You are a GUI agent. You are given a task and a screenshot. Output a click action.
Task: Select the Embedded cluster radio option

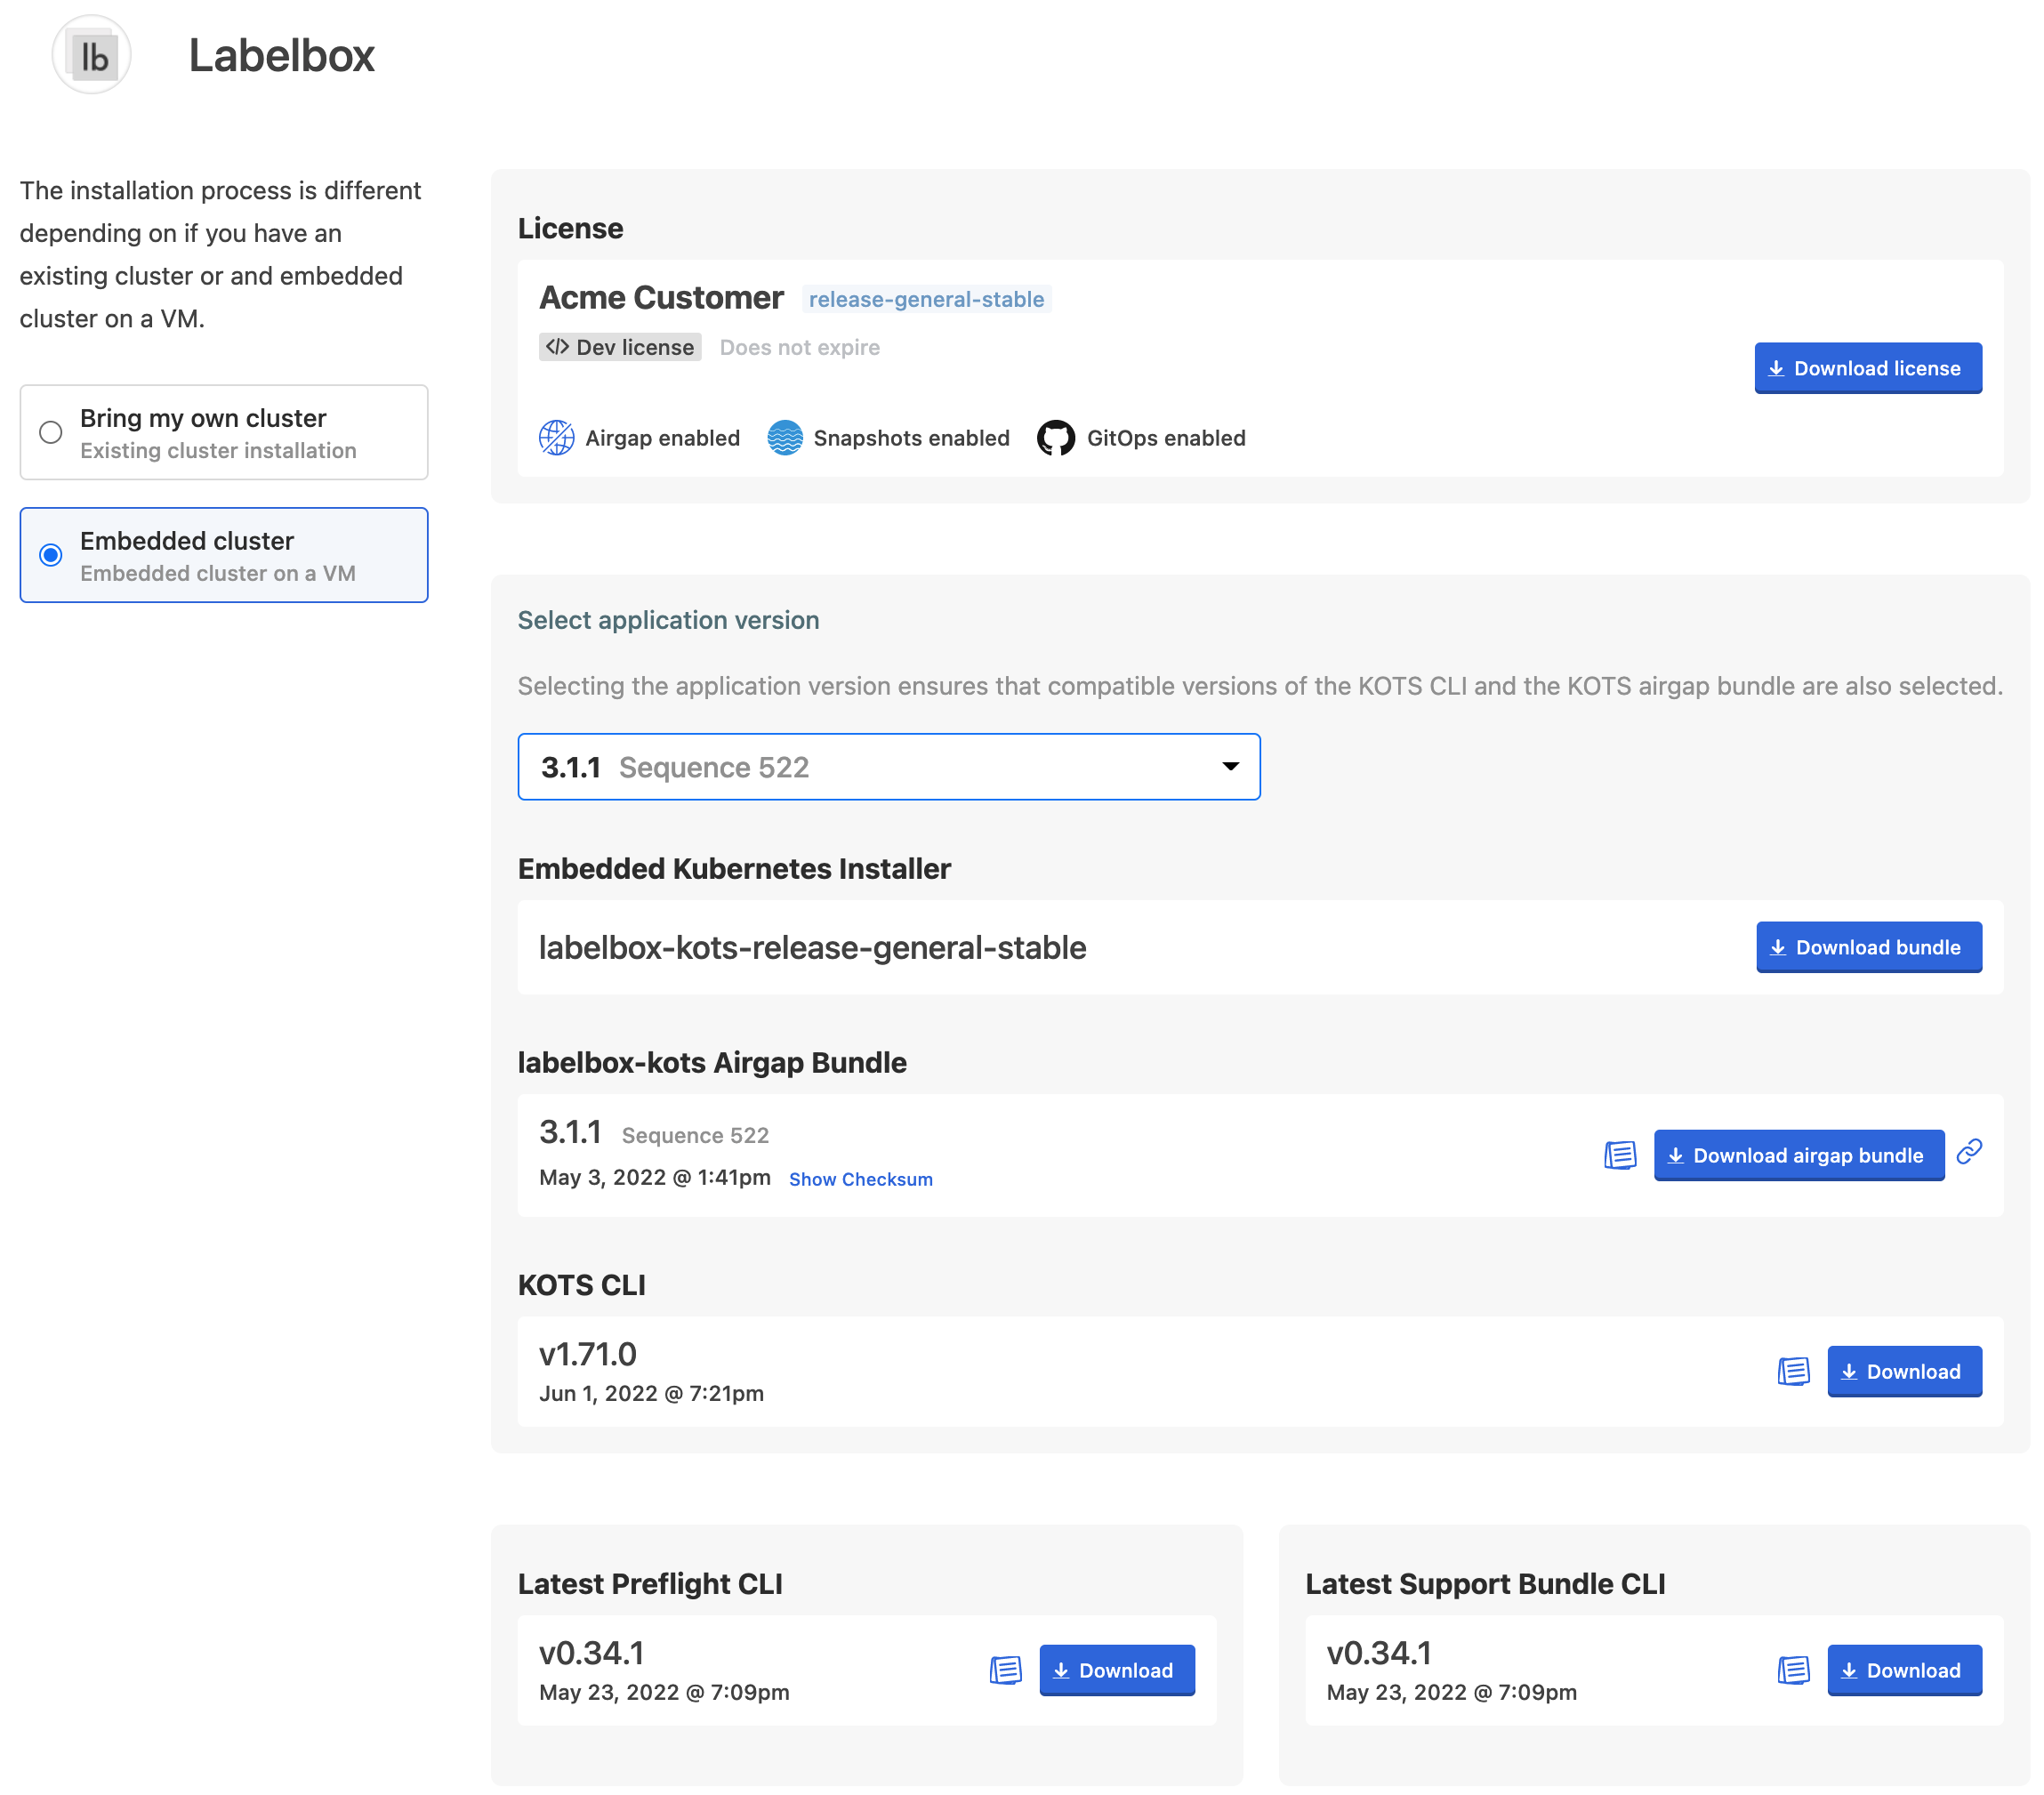coord(51,555)
